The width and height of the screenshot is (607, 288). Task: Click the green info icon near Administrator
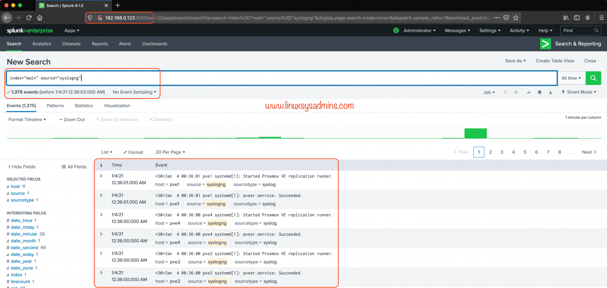coord(396,30)
